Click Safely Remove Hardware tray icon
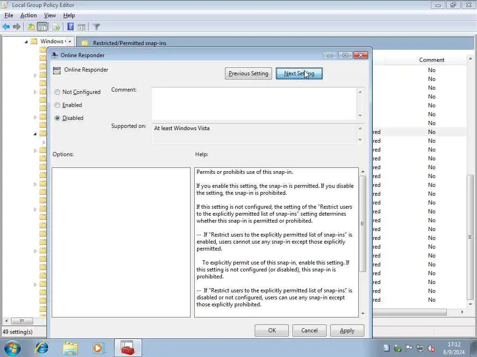The width and height of the screenshot is (477, 357). click(x=397, y=348)
